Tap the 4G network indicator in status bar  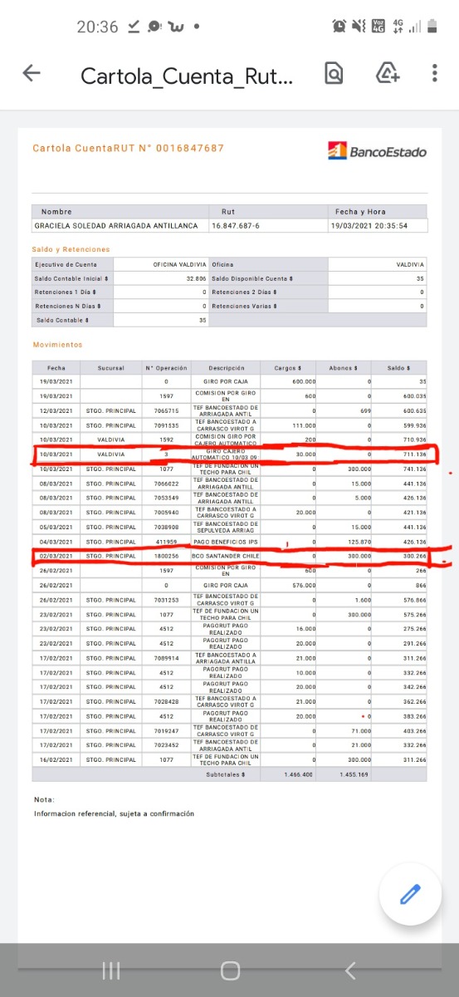pyautogui.click(x=398, y=26)
